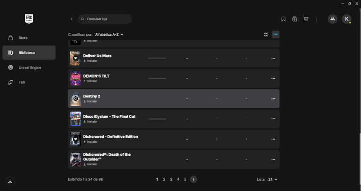Click the Epic Games logo
The image size is (361, 191).
(x=29, y=19)
